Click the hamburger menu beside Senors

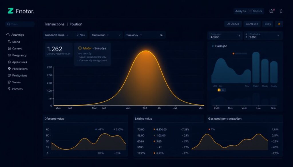[x=250, y=11]
